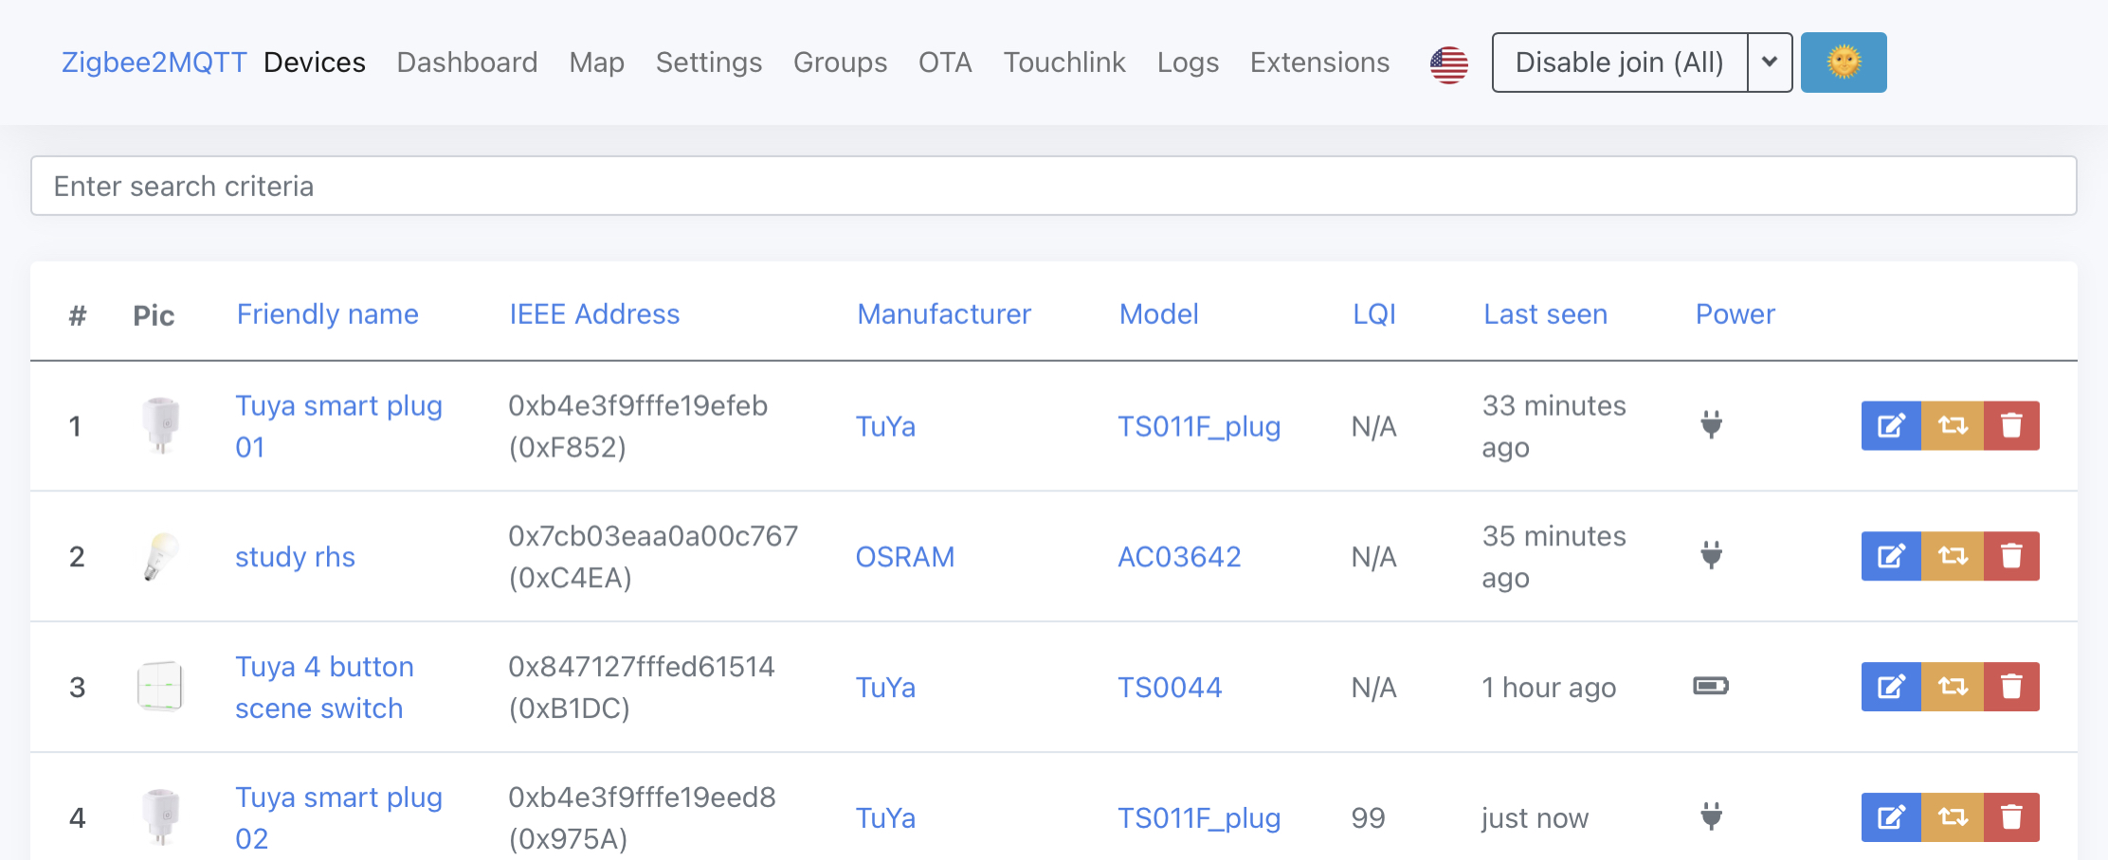Open the Logs page
This screenshot has height=860, width=2108.
[1188, 63]
